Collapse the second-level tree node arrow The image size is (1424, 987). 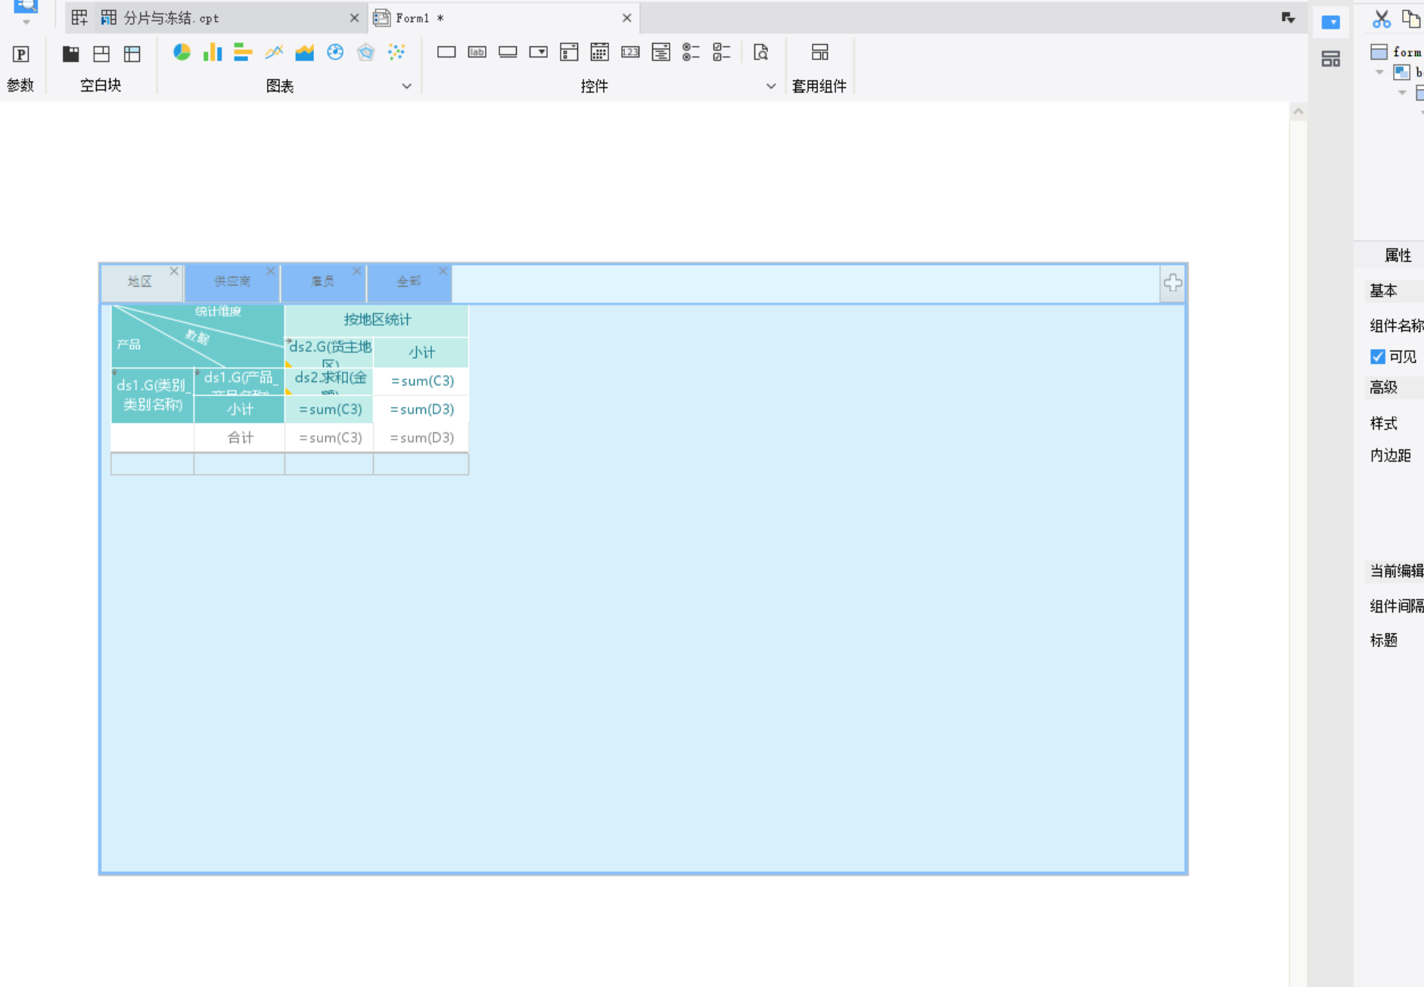pyautogui.click(x=1403, y=92)
